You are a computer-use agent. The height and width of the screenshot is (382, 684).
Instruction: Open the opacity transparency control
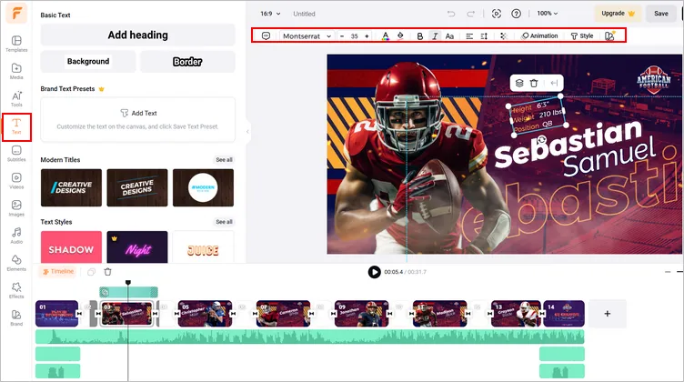[503, 36]
